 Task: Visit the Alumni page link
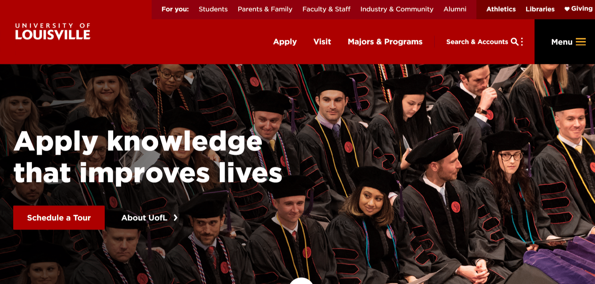click(x=455, y=9)
